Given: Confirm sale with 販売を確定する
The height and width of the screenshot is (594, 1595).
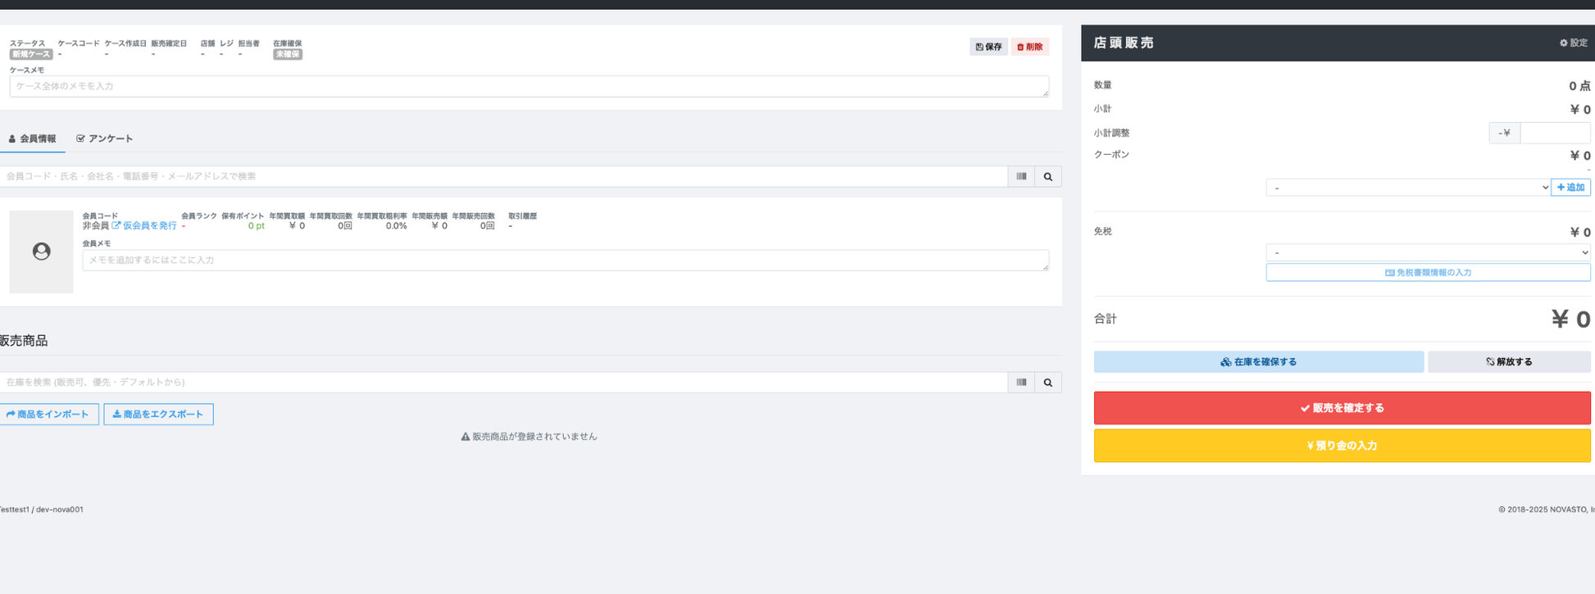Looking at the screenshot, I should (1342, 408).
